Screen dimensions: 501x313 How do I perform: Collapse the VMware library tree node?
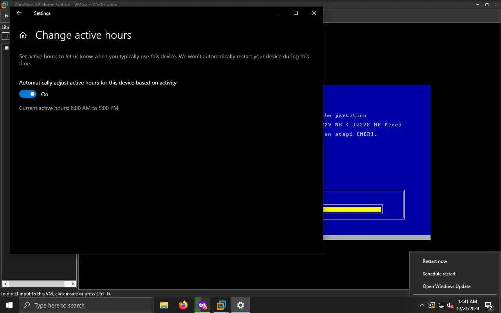7,48
